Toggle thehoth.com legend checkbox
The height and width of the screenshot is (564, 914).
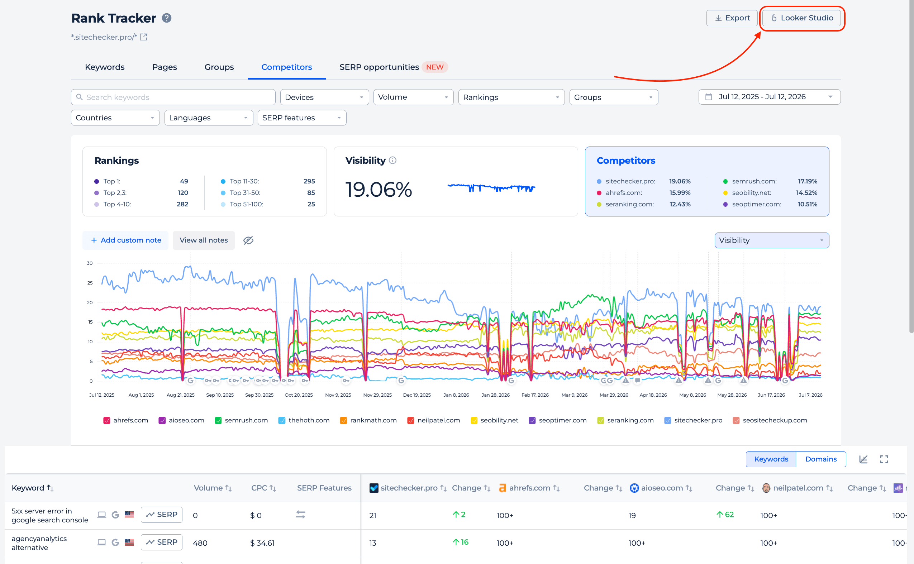pos(282,420)
